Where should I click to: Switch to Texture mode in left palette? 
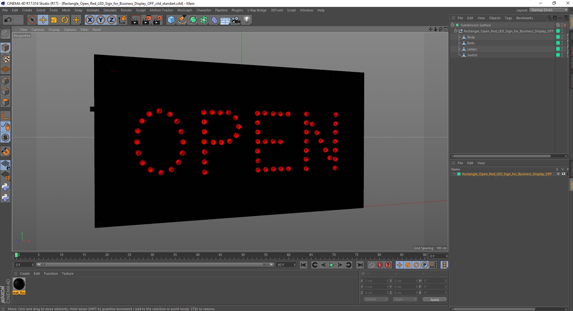point(5,59)
